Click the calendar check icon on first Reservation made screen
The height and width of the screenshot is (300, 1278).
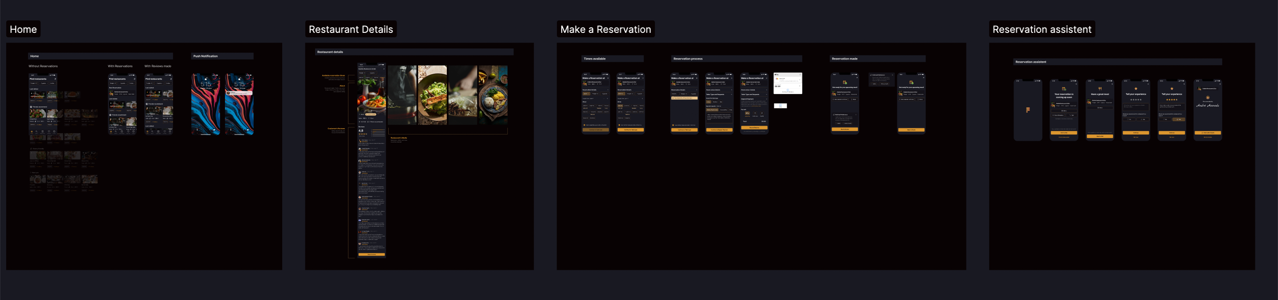pyautogui.click(x=844, y=82)
